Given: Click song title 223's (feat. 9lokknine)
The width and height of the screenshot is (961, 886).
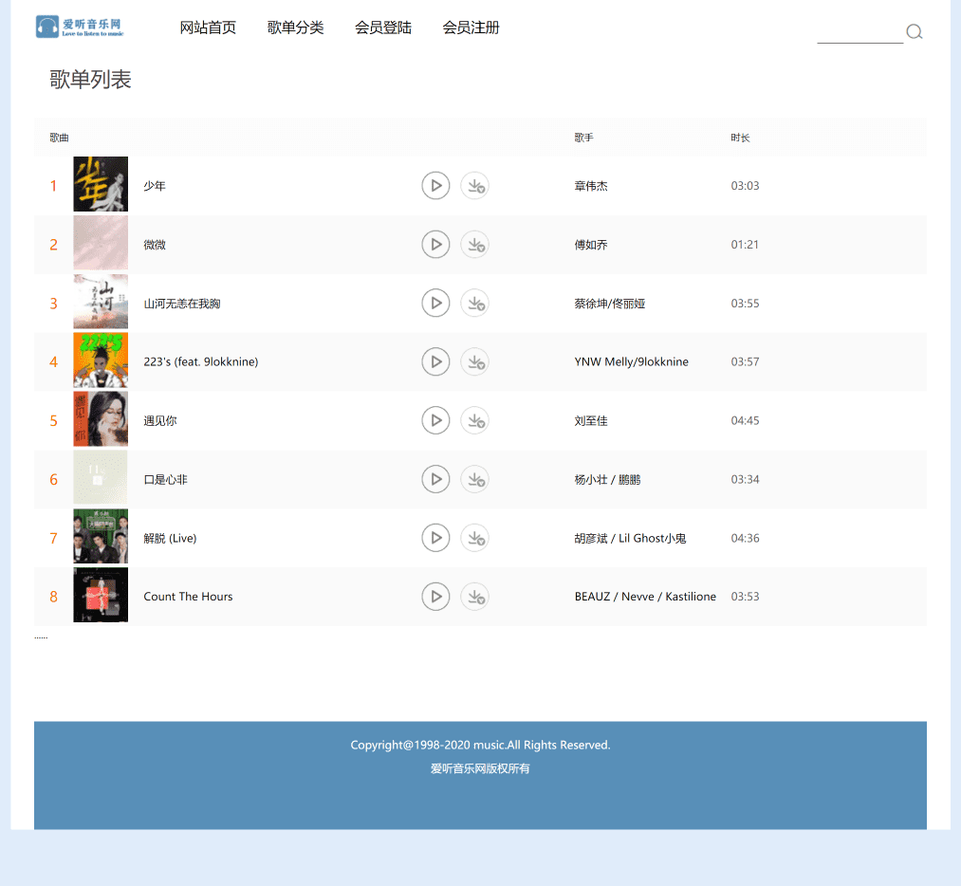Looking at the screenshot, I should coord(201,362).
